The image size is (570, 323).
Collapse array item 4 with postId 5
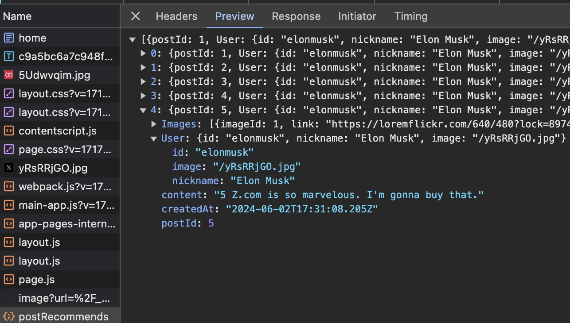coord(143,110)
